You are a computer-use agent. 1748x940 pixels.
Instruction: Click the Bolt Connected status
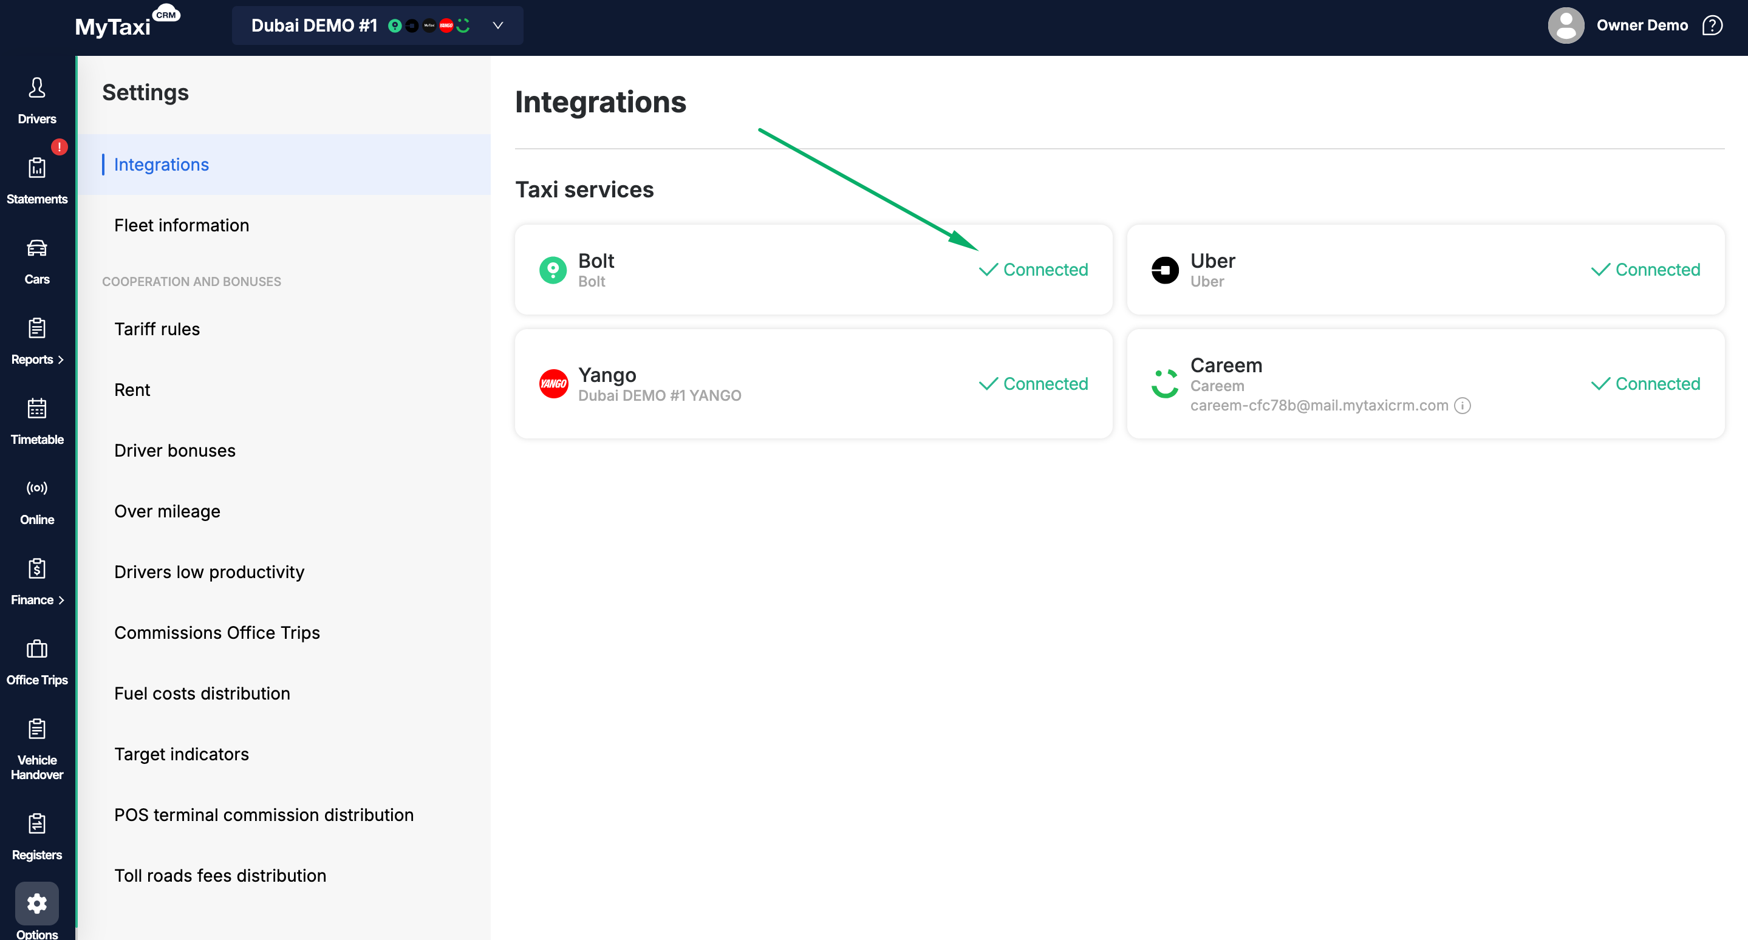tap(1034, 270)
